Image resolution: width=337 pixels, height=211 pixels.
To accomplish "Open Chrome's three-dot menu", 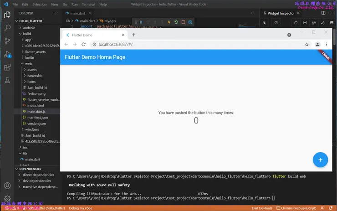I will 326,44.
